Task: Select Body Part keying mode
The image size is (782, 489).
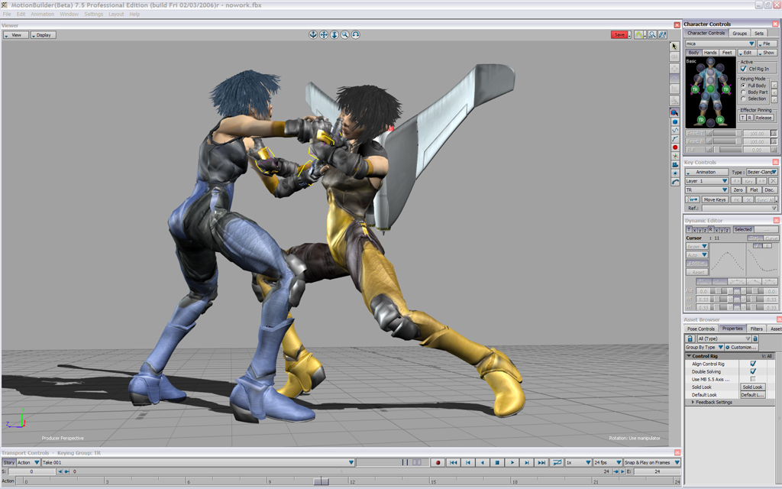Action: coord(743,92)
